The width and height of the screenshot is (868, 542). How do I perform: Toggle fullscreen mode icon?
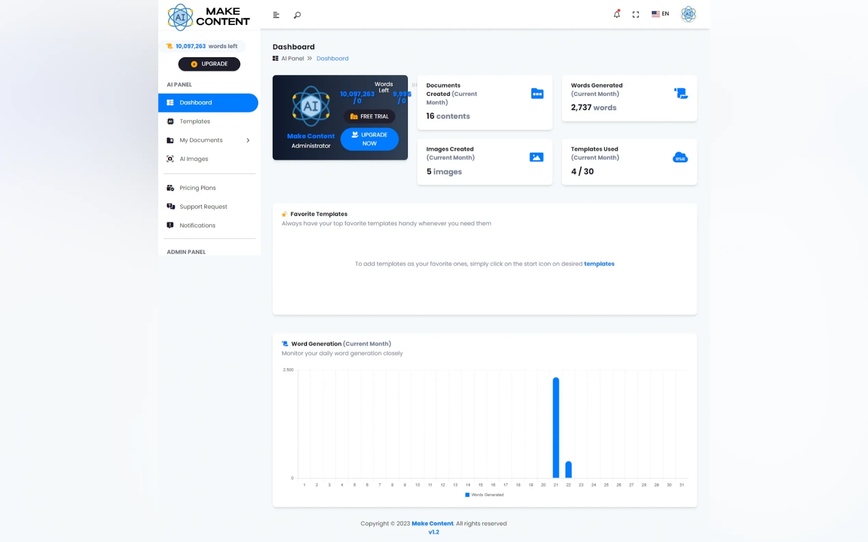click(x=636, y=14)
